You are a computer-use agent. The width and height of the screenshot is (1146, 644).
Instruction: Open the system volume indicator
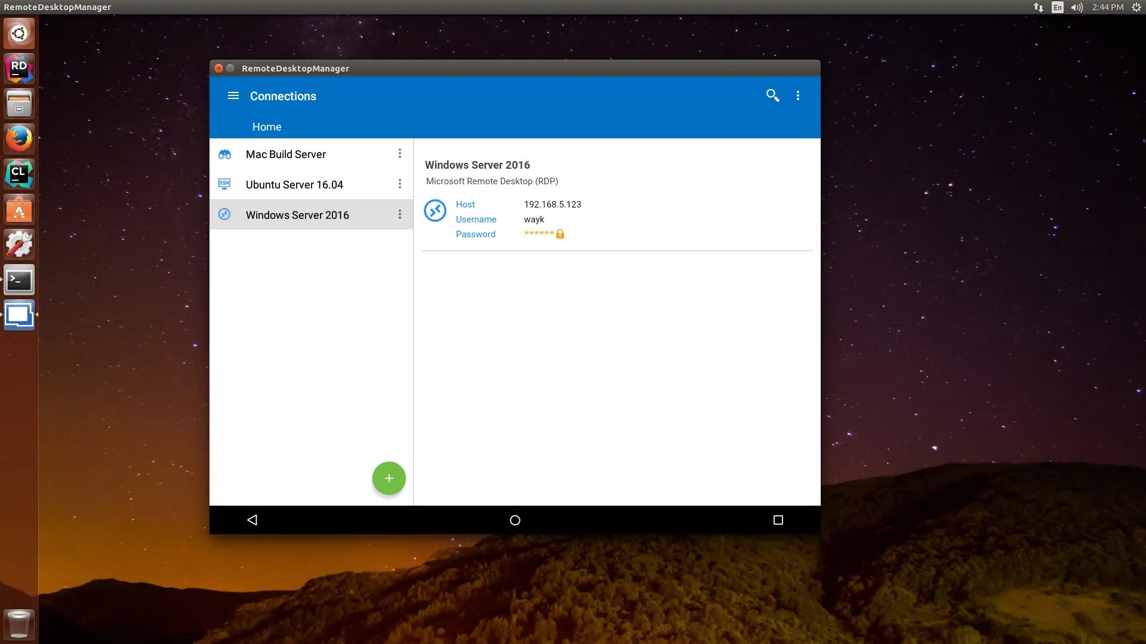point(1077,7)
